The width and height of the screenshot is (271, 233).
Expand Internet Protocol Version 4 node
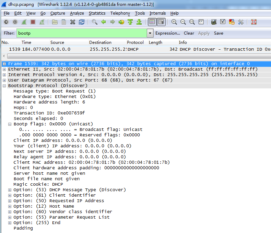tap(4, 75)
